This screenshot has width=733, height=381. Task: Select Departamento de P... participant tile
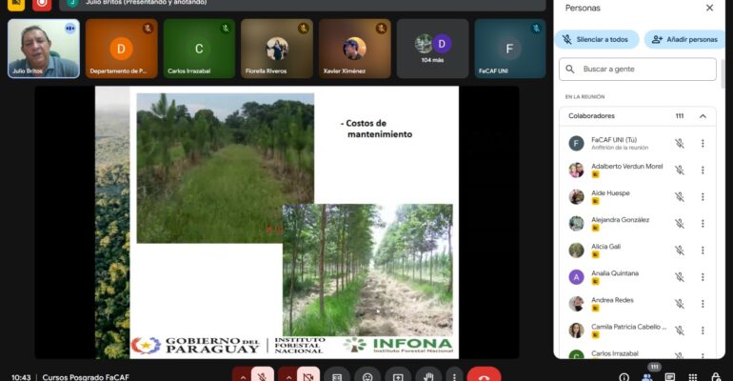pyautogui.click(x=121, y=49)
